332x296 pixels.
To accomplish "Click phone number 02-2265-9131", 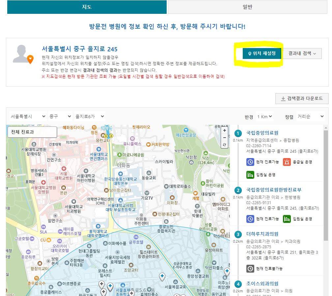I will [x=259, y=202].
